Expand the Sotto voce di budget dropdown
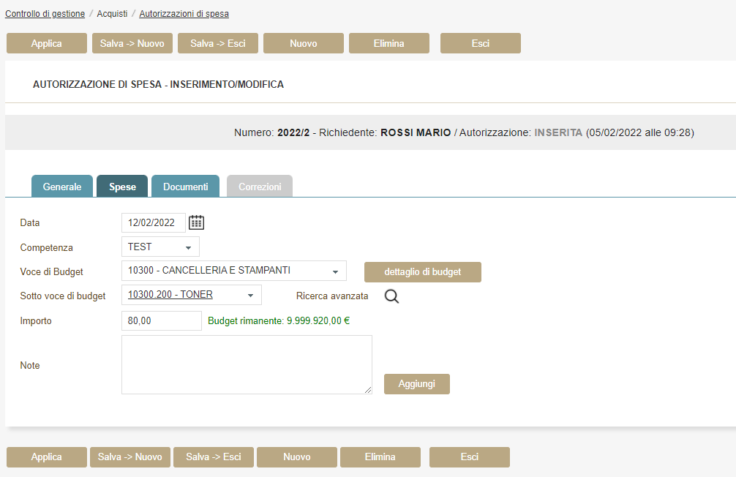Screen dimensions: 736x477 point(191,296)
